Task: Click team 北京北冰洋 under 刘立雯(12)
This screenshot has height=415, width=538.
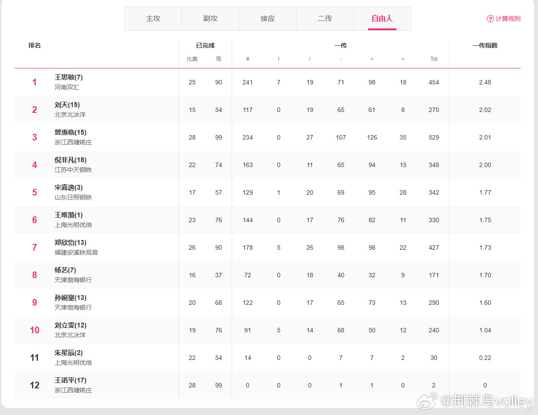Action: (70, 335)
